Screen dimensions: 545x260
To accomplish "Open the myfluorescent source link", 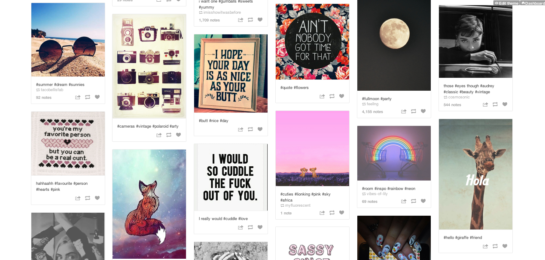I will (298, 205).
